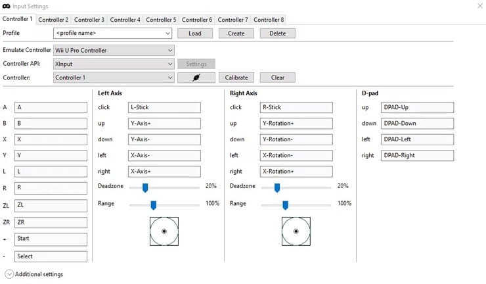Screen dimensions: 486x284
Task: Click the Y button mapping field
Action: click(x=51, y=156)
